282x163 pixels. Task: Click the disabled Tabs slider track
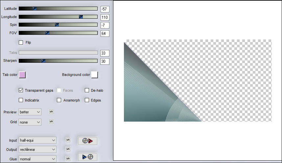(58, 53)
